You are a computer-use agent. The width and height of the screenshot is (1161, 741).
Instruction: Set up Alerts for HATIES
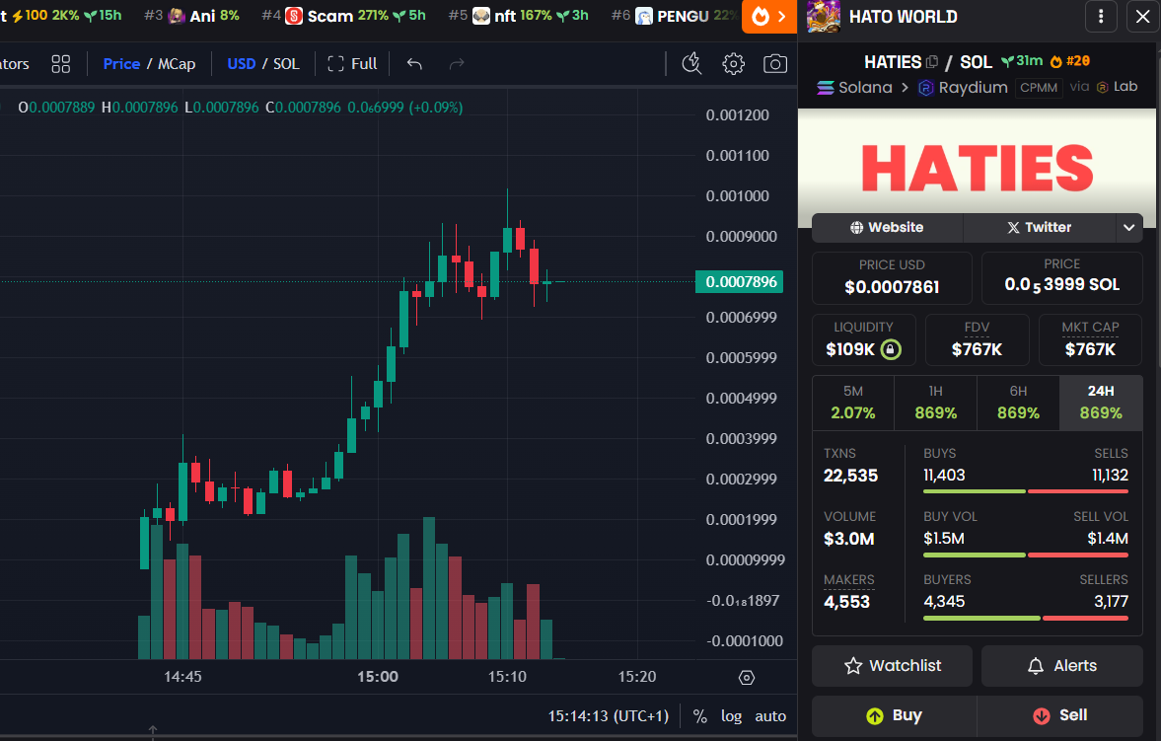(1061, 665)
